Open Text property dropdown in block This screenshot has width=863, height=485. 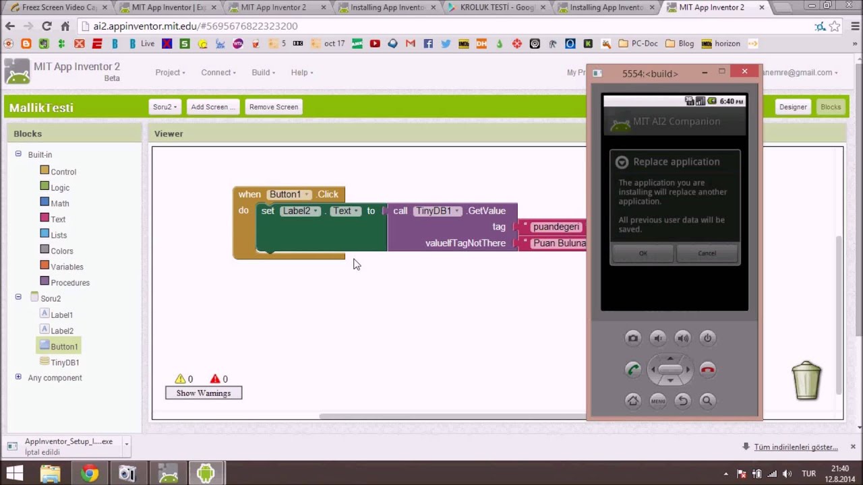click(345, 211)
